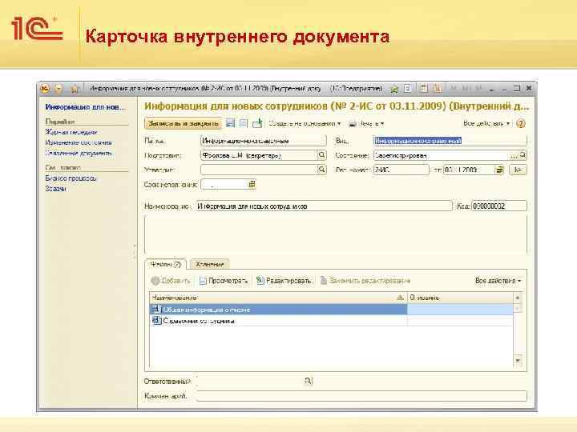Viewport: 577px width, 432px height.
Task: Click the Папка (folder) input field
Action: pyautogui.click(x=264, y=141)
